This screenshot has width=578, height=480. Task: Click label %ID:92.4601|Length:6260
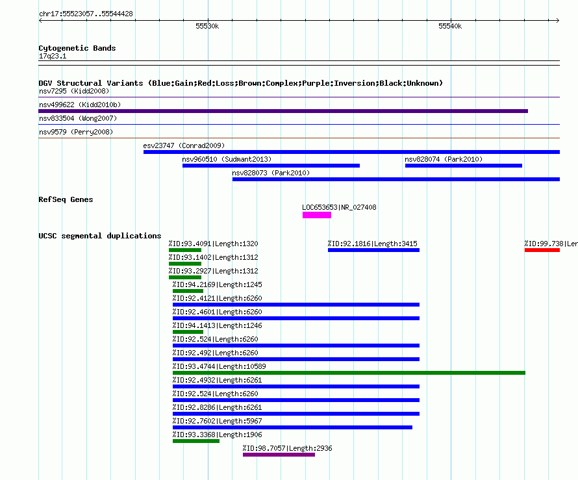217,312
